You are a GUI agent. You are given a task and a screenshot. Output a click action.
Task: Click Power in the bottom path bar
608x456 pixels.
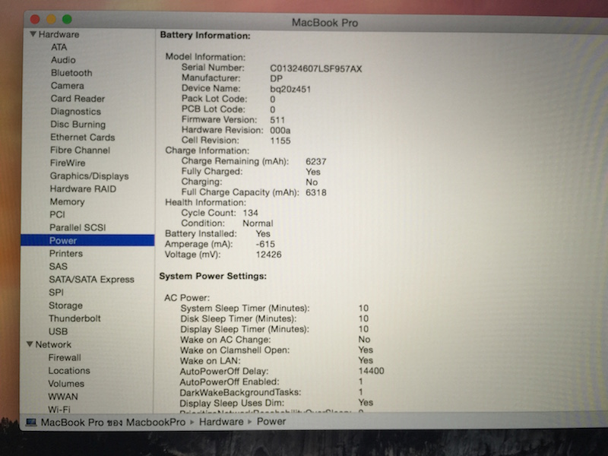click(x=271, y=422)
